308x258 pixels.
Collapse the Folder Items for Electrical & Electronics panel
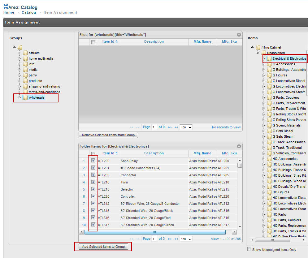(x=239, y=146)
